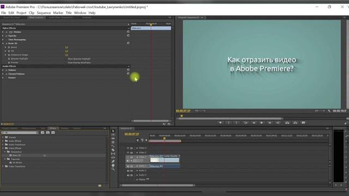Expand Video Transitions folder
The image size is (349, 196).
[3, 167]
